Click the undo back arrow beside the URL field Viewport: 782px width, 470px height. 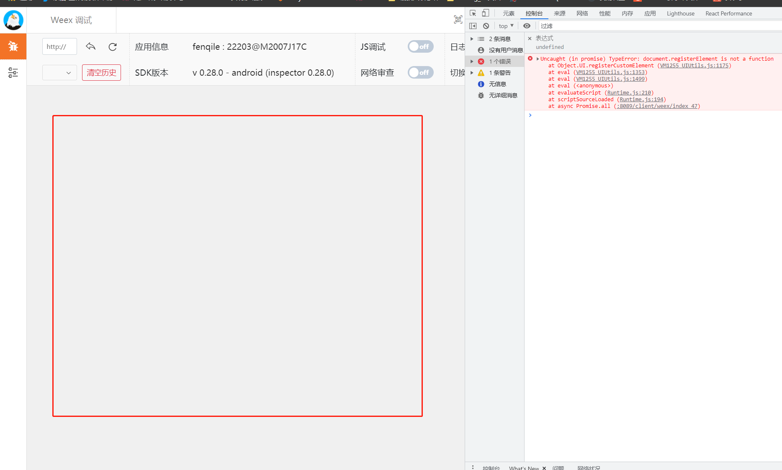tap(90, 46)
